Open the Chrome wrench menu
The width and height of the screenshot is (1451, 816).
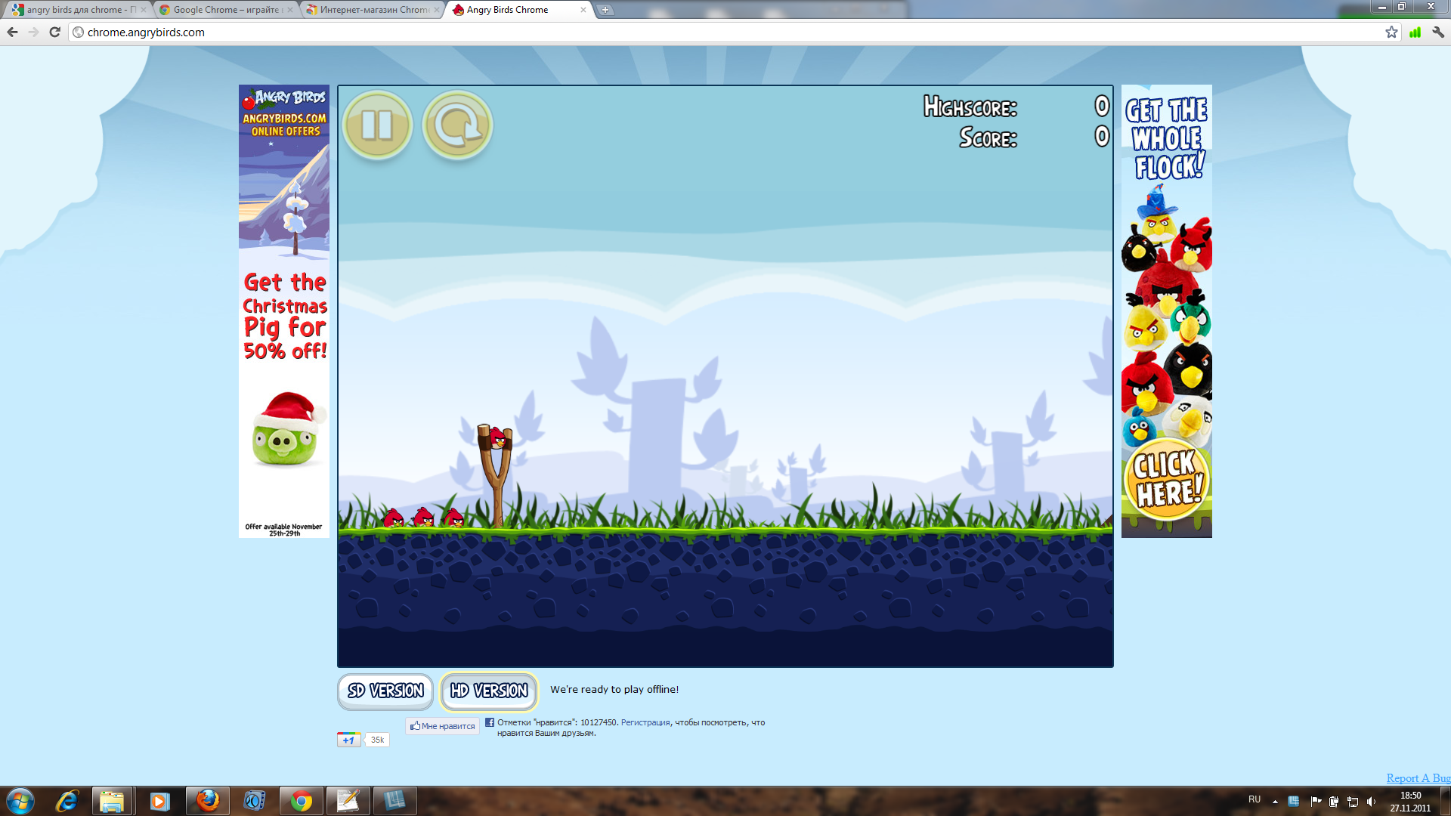pyautogui.click(x=1437, y=32)
